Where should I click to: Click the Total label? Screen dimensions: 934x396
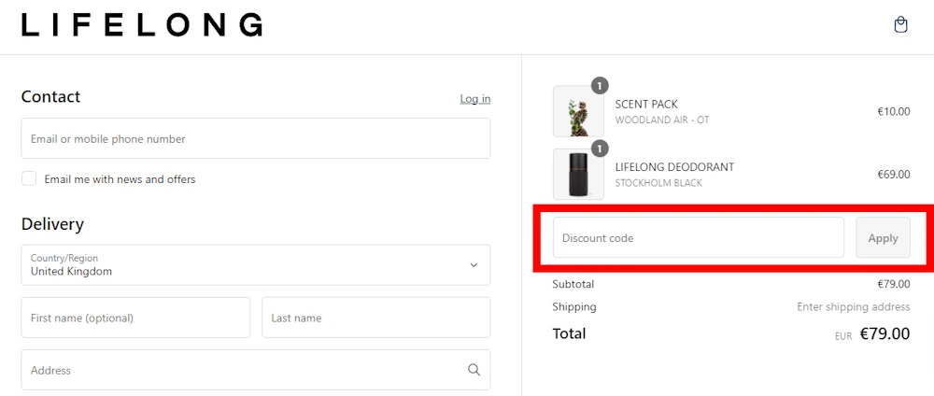click(569, 333)
